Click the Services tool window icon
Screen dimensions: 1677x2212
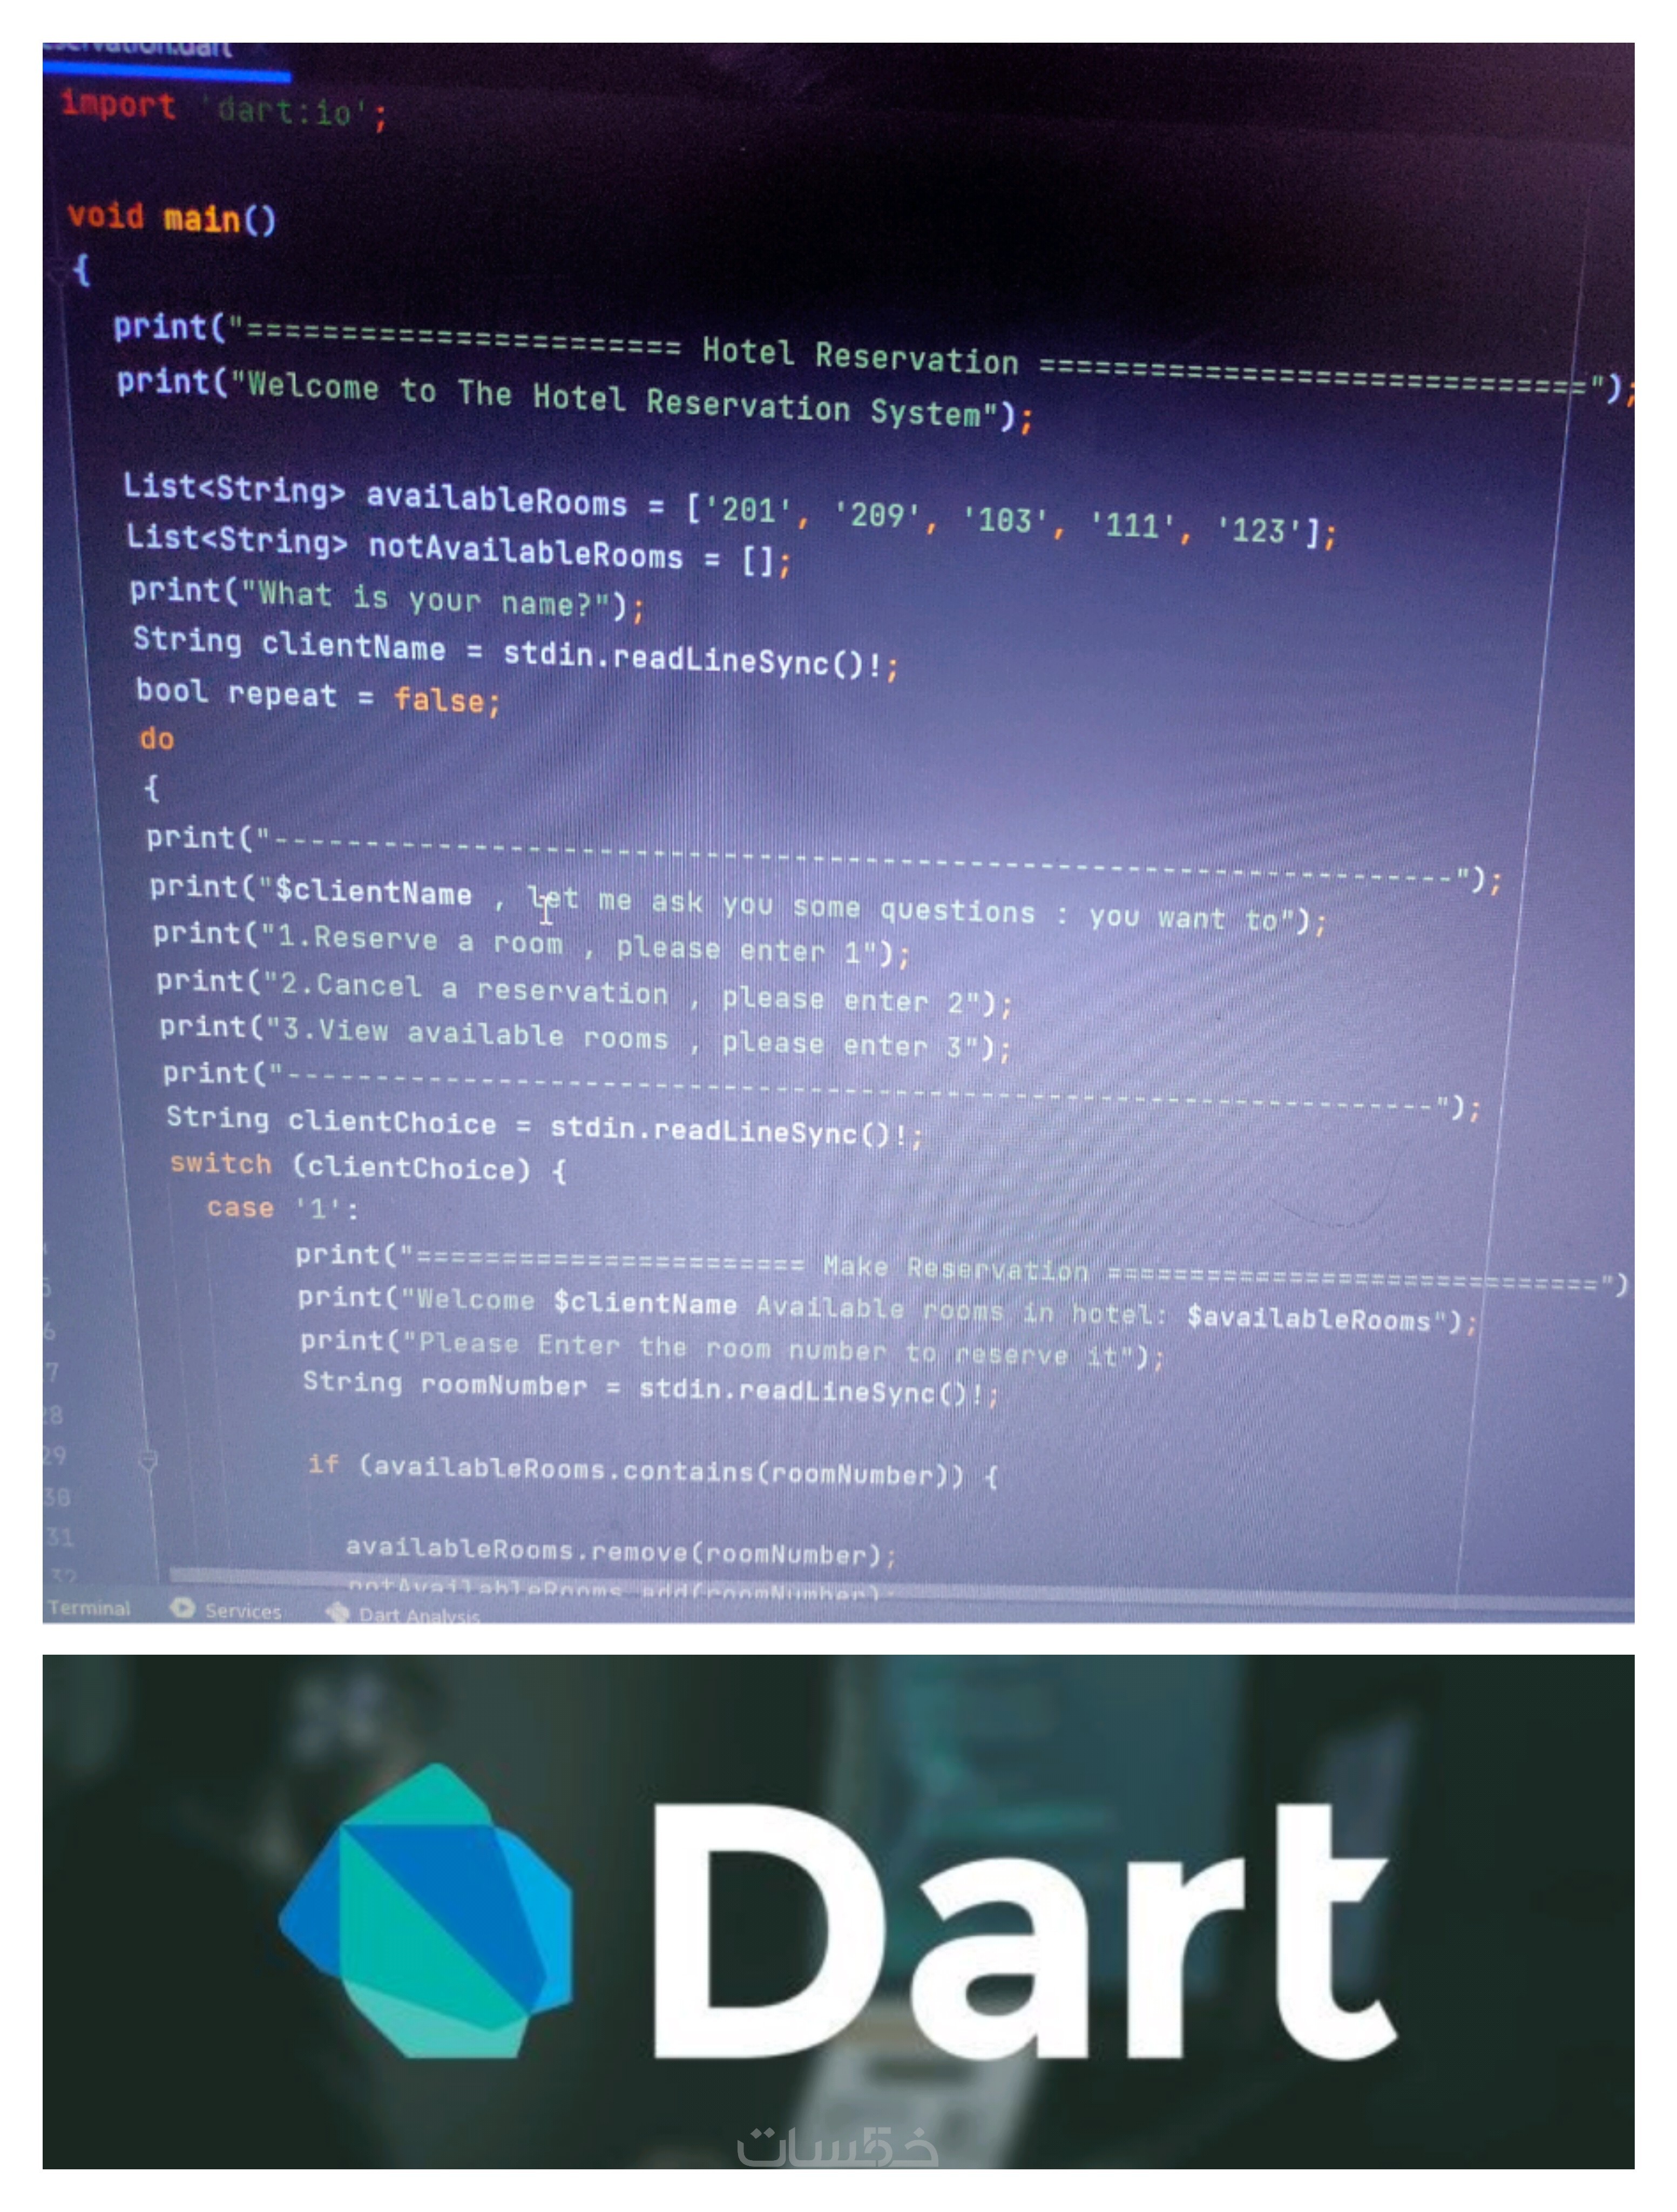pyautogui.click(x=182, y=1608)
